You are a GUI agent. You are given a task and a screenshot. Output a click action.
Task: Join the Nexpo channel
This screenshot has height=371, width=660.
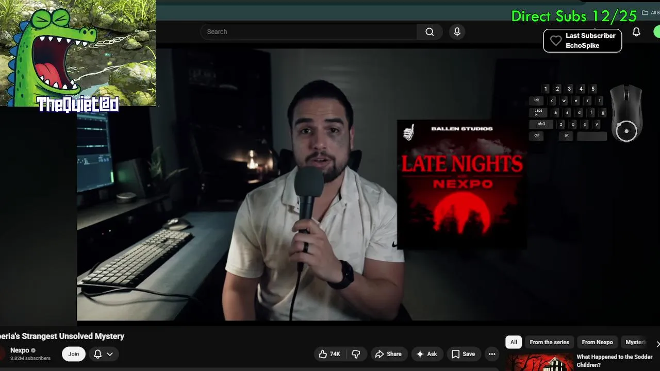coord(74,354)
